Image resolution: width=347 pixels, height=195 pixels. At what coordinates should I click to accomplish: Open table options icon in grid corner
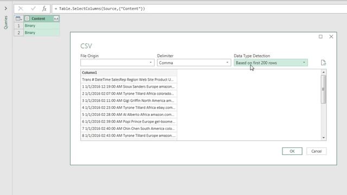pyautogui.click(x=18, y=19)
